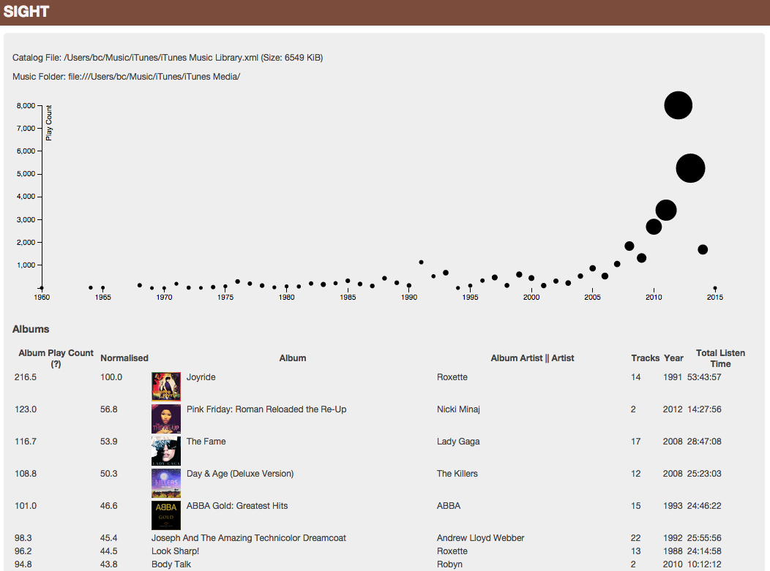Click the ABBA Gold album cover thumbnail
Image resolution: width=770 pixels, height=571 pixels.
pyautogui.click(x=166, y=515)
